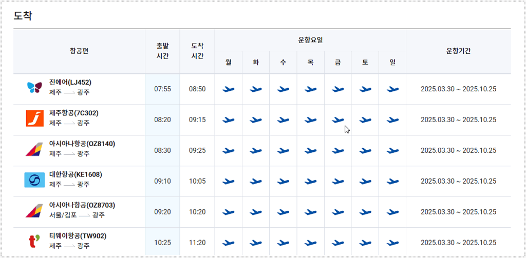The height and width of the screenshot is (258, 526).
Task: Click Wednesday plane icon for OZ8140
Action: point(283,150)
